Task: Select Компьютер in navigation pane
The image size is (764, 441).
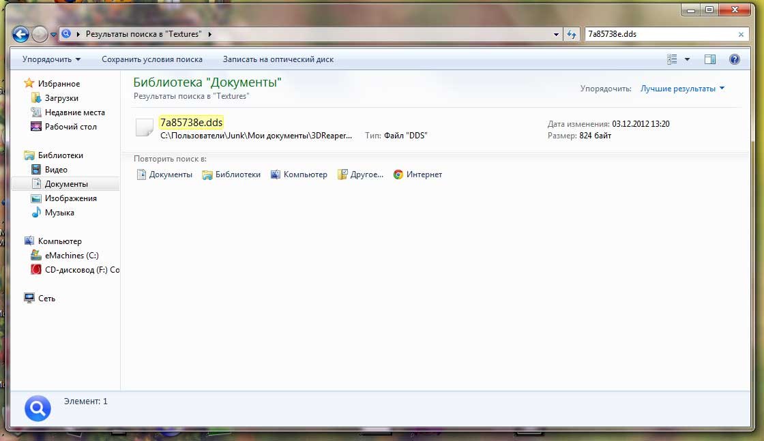Action: coord(60,241)
